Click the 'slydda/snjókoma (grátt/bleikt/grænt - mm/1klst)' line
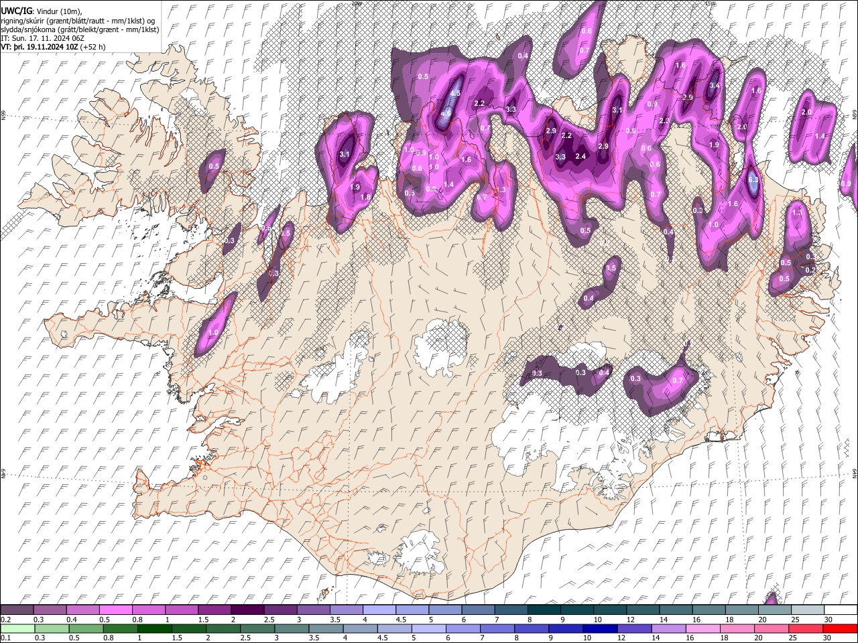858x643 pixels. pyautogui.click(x=80, y=29)
